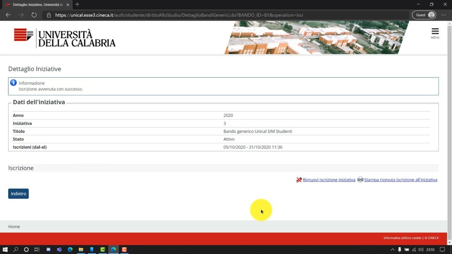
Task: Click the date range '05/10/2020 - 31/10/2020 11:36'
Action: click(x=253, y=147)
